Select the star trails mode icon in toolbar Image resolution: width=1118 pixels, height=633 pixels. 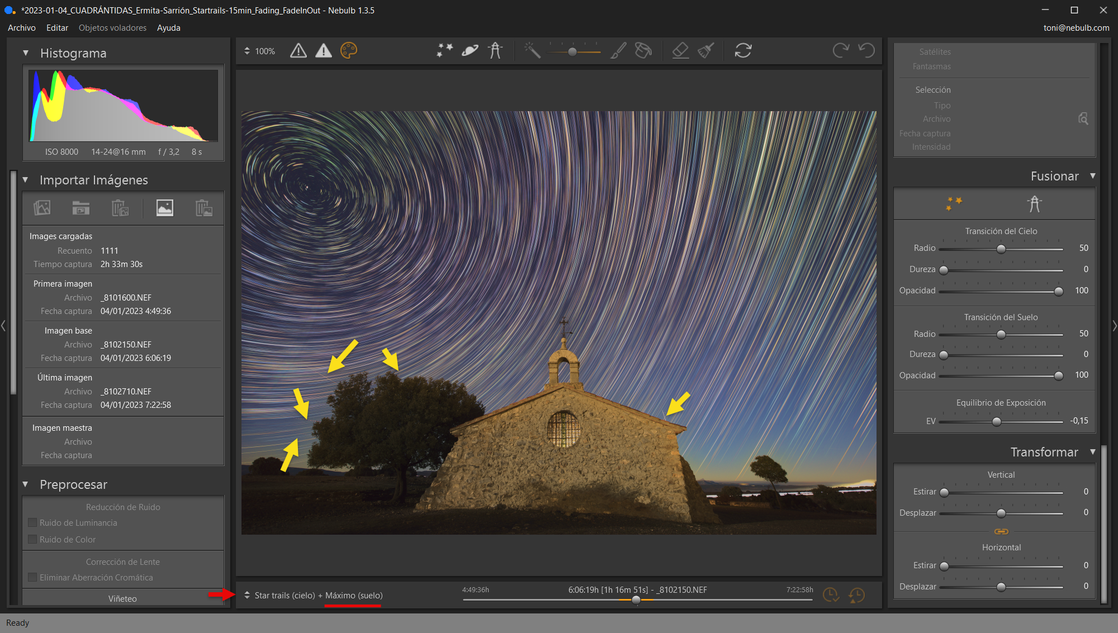[444, 51]
